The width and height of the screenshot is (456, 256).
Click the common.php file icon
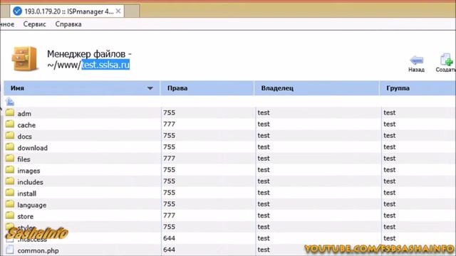(x=10, y=250)
